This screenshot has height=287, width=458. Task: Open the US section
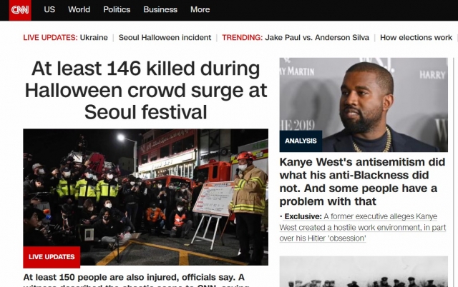pos(49,9)
